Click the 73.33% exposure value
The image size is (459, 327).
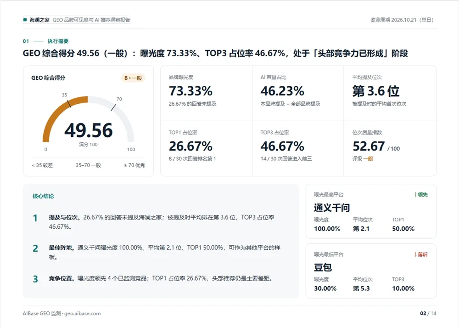[190, 91]
